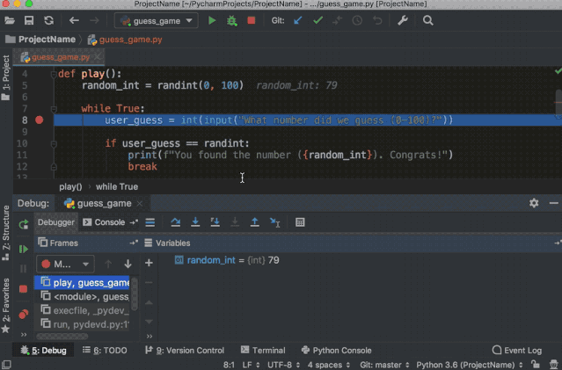
Task: Open thread selector dropdown M...
Action: (x=65, y=265)
